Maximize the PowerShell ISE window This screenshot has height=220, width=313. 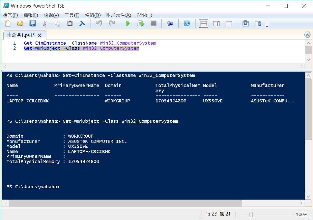[286, 6]
